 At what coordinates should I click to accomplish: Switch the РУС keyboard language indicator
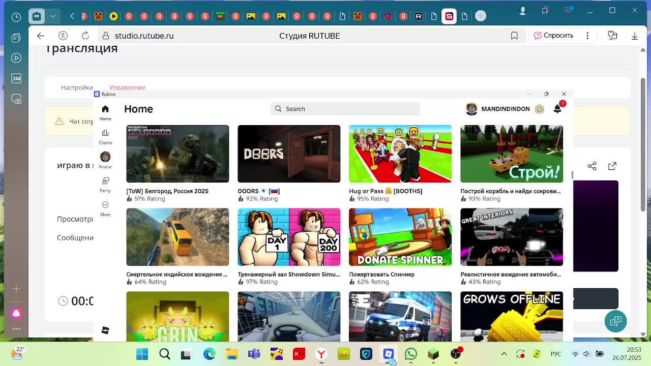tap(556, 354)
